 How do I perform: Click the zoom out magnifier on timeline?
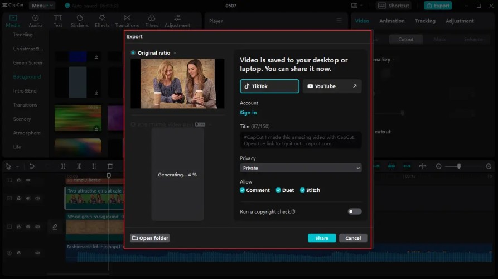click(x=439, y=166)
